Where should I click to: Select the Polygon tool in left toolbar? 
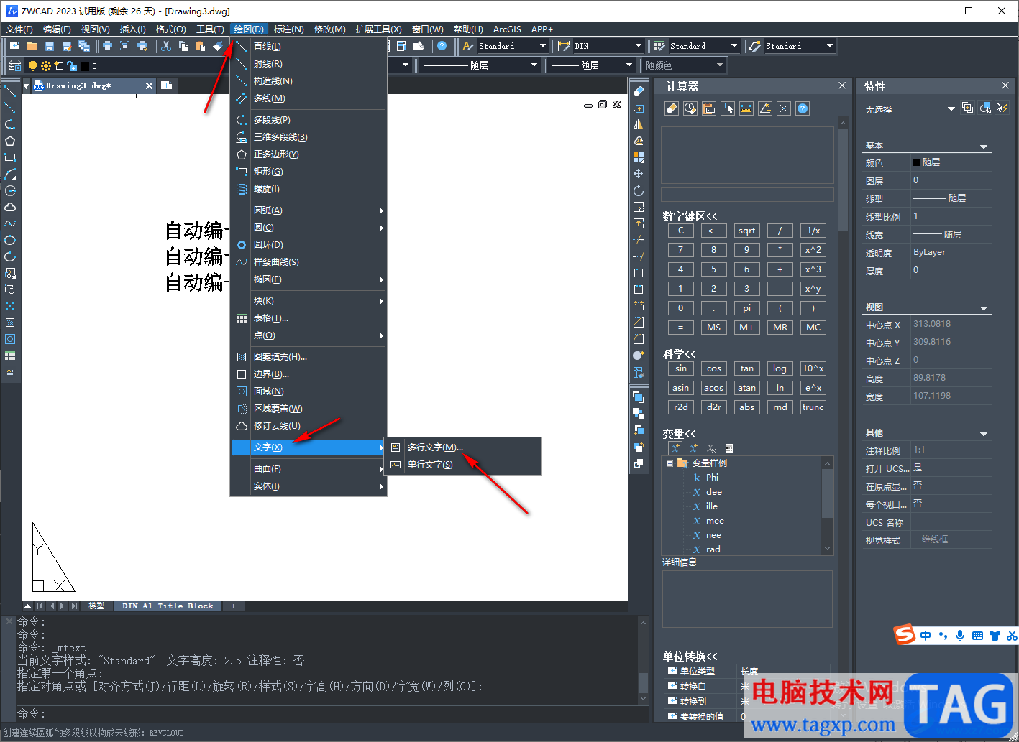tap(10, 142)
